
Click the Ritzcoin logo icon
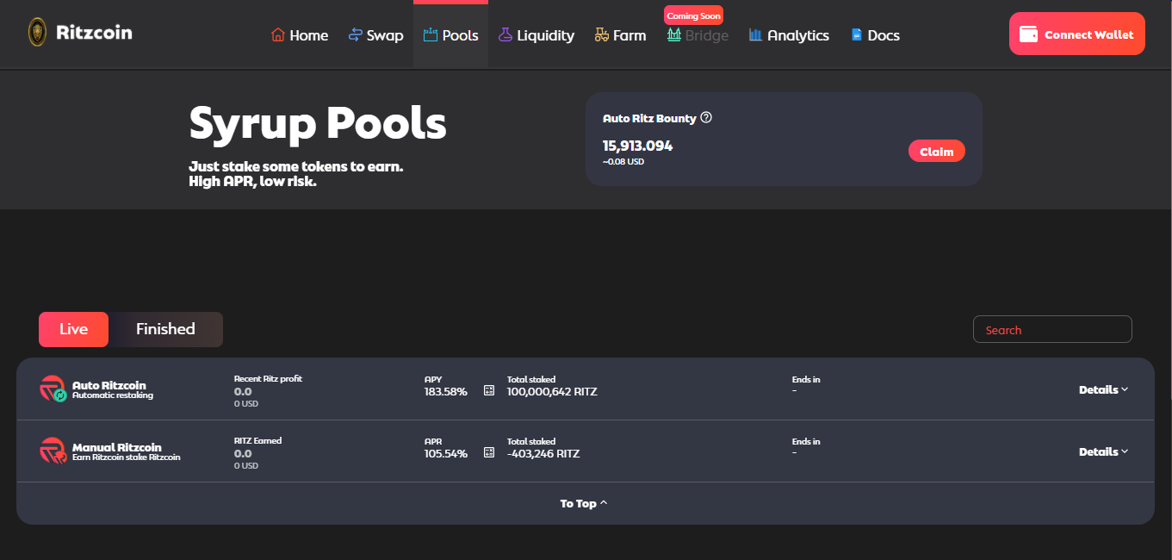click(37, 33)
